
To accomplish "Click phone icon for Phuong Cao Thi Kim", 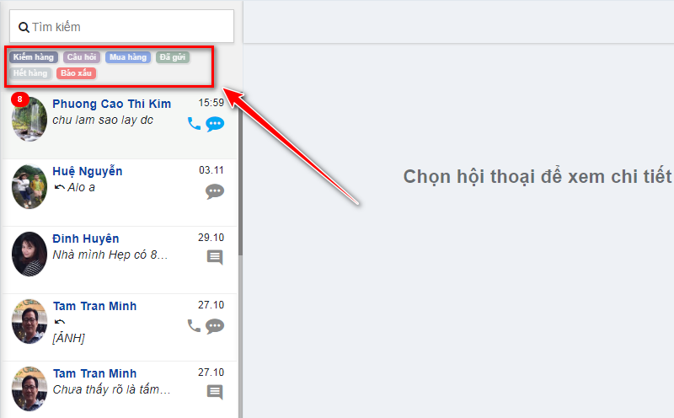I will tap(194, 124).
